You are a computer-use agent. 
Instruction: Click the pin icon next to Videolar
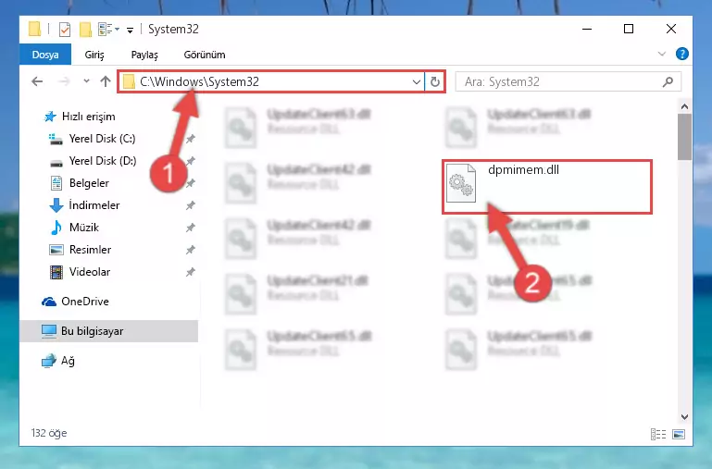point(190,272)
